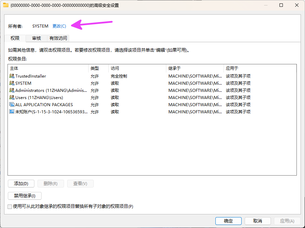The image size is (305, 228).
Task: Open the 审核 tab
Action: pos(36,38)
